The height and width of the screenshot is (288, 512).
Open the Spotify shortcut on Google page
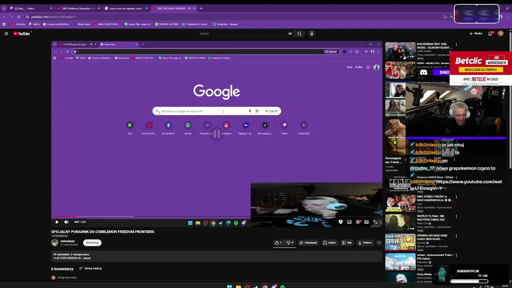(188, 128)
